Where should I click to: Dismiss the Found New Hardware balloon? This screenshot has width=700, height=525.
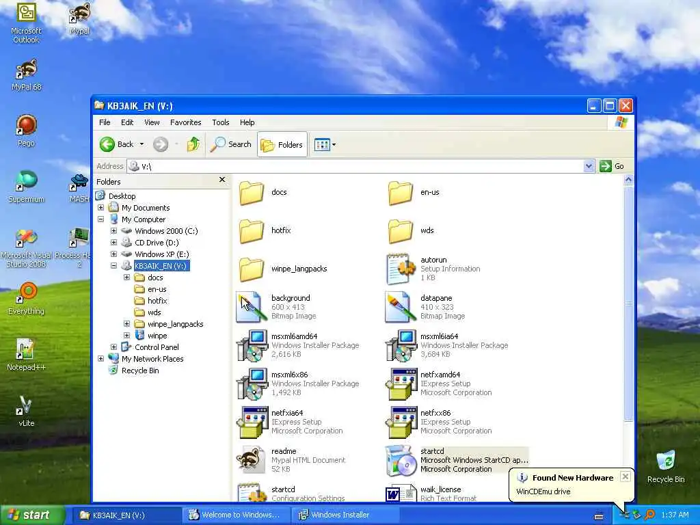click(x=625, y=476)
